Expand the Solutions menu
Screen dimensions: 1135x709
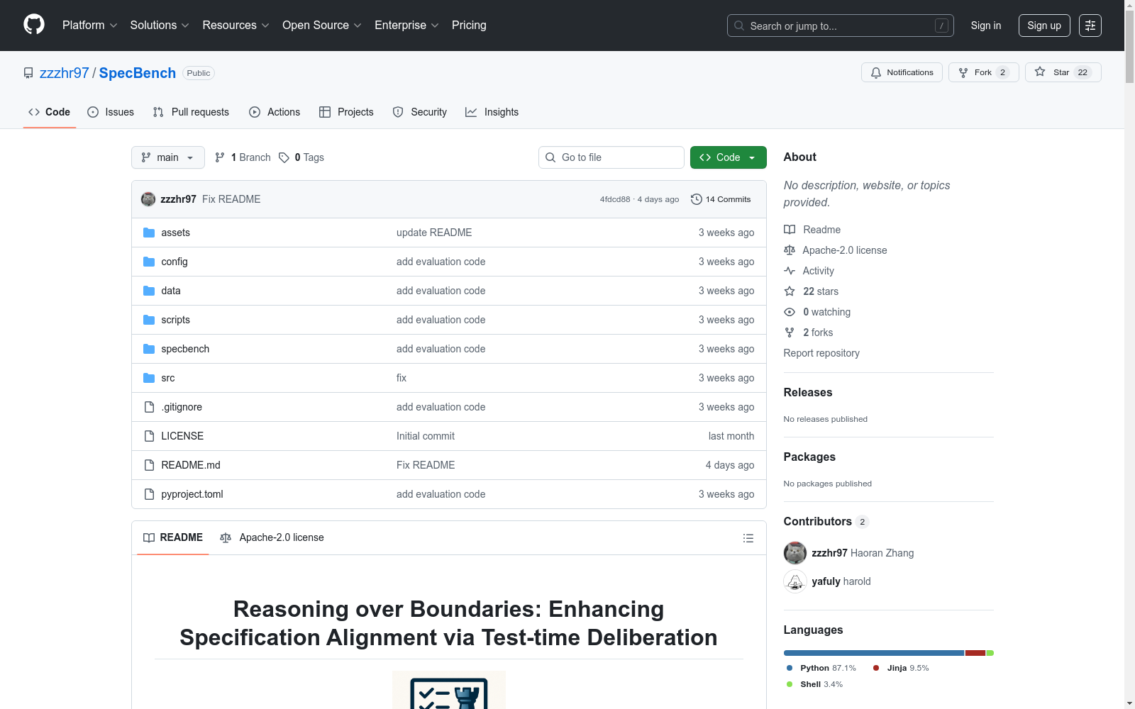[160, 25]
